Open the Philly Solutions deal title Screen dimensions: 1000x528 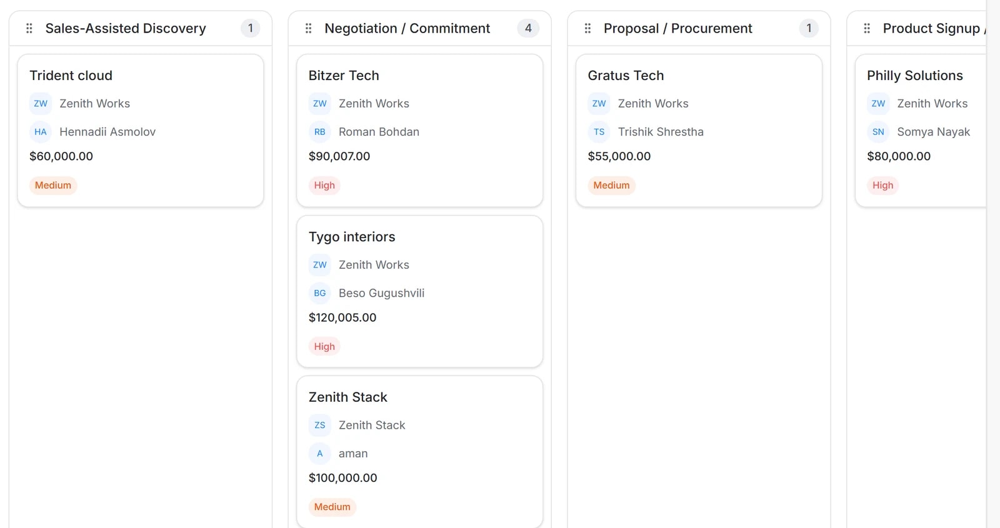pos(915,76)
